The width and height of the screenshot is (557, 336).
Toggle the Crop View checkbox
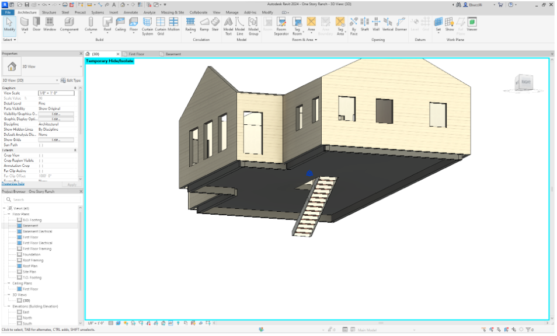tap(41, 155)
